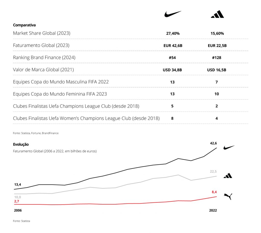The image size is (261, 233).
Task: Click the gray 10,0 starting value label
Action: [17, 197]
